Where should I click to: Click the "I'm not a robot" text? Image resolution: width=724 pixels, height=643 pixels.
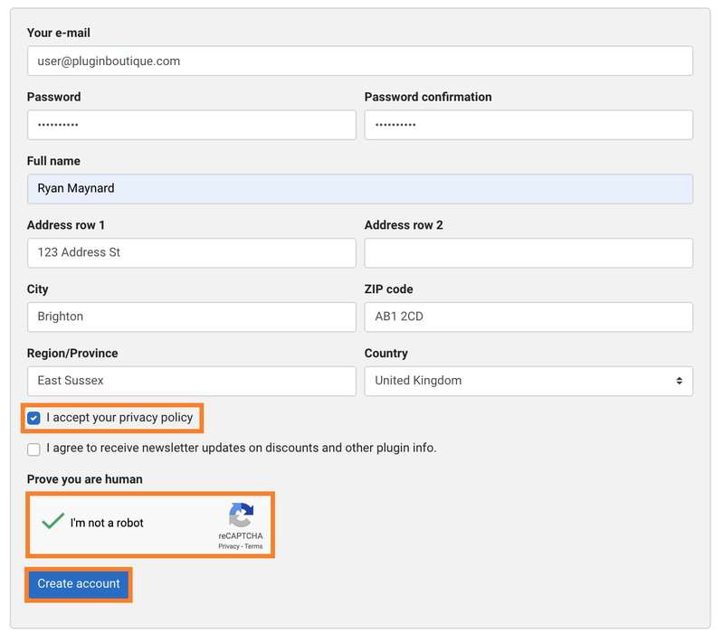pos(107,523)
